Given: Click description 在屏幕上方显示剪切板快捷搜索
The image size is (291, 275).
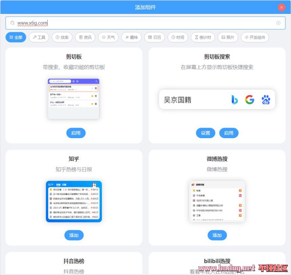Looking at the screenshot, I should tap(217, 67).
